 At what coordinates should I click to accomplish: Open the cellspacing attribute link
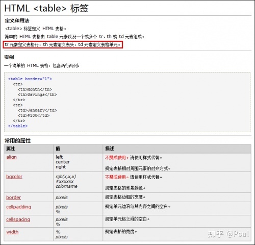18,219
